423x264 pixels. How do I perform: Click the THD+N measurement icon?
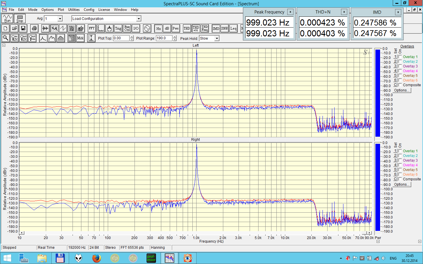pyautogui.click(x=196, y=28)
